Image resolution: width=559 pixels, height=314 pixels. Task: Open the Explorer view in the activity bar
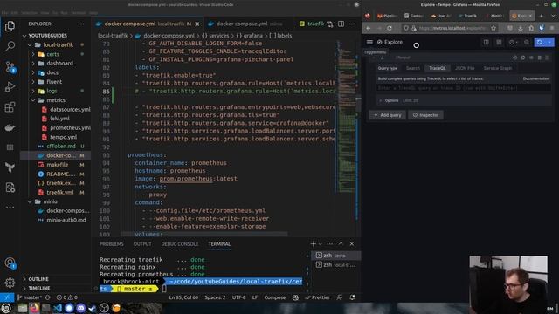10,26
